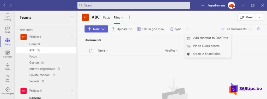Select the Project Y team name

click(35, 37)
